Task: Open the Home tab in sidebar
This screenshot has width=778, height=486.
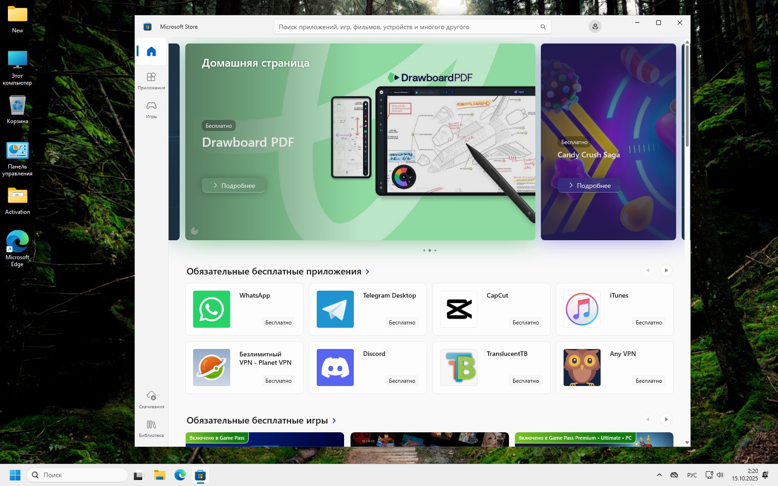Action: point(151,51)
